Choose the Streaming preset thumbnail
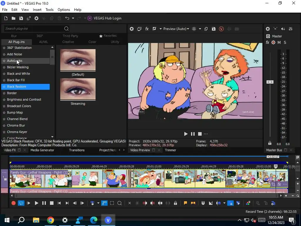The height and width of the screenshot is (226, 301). point(78,89)
